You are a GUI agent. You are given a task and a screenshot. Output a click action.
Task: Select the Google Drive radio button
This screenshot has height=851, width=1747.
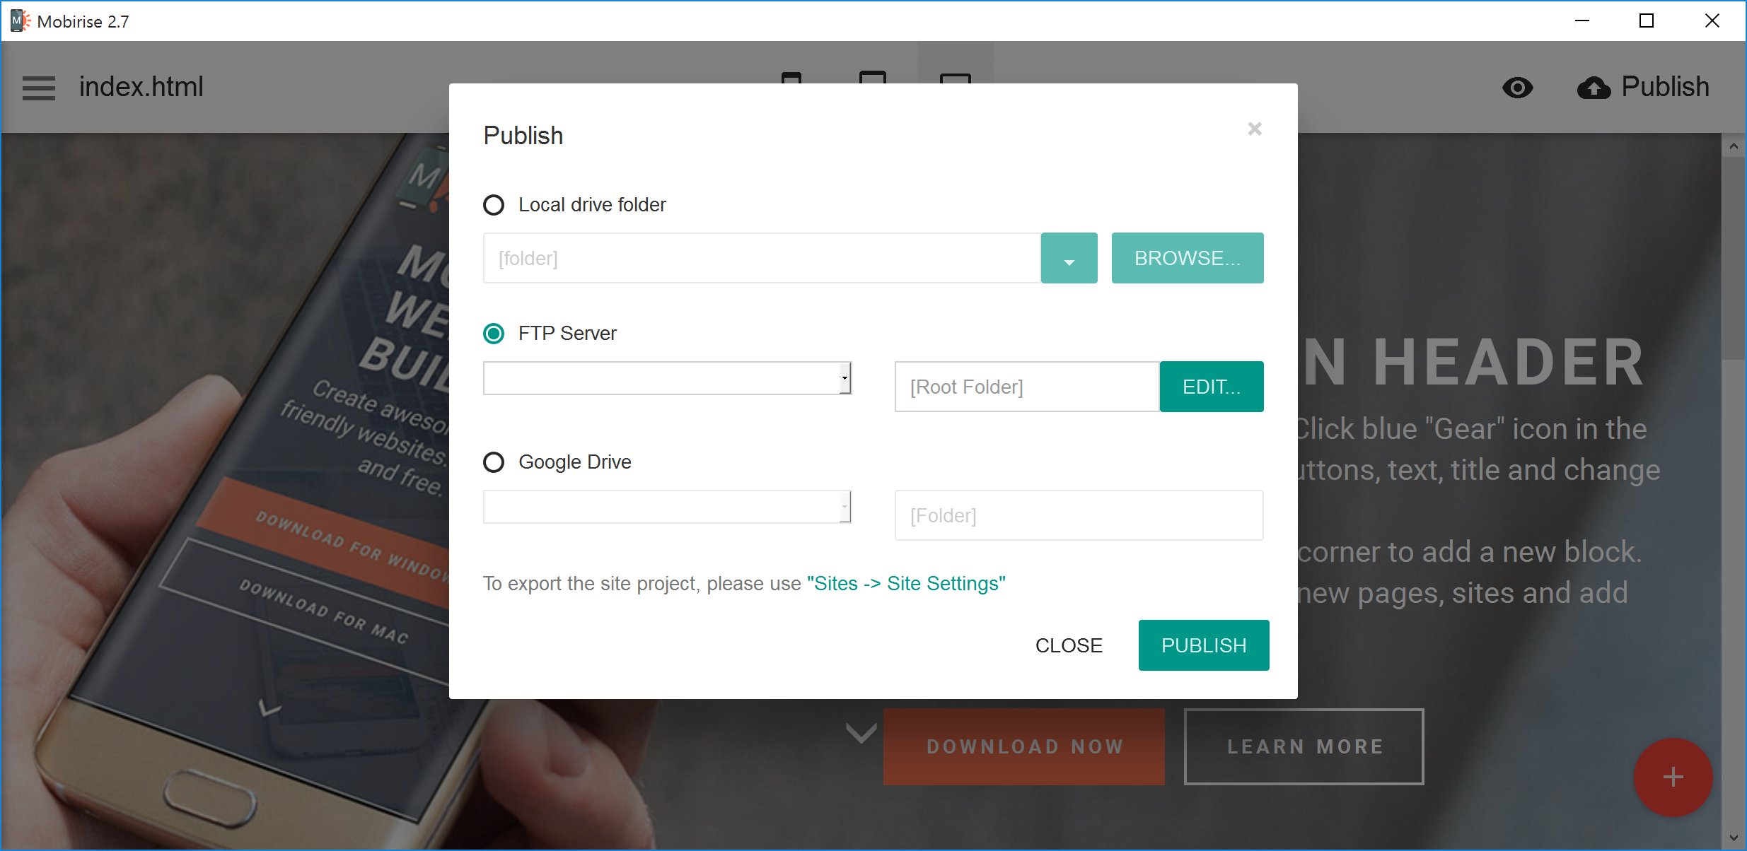point(492,461)
